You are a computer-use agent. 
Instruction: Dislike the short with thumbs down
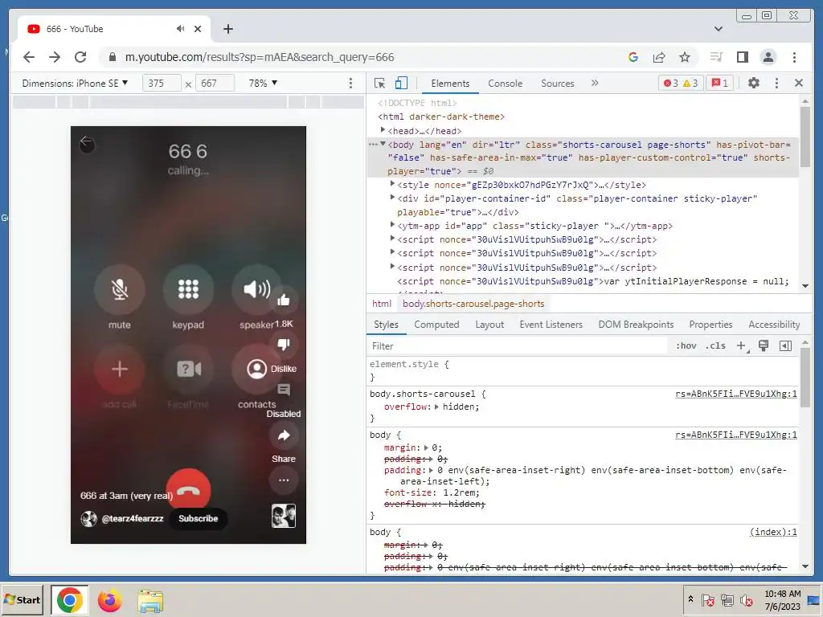(284, 344)
